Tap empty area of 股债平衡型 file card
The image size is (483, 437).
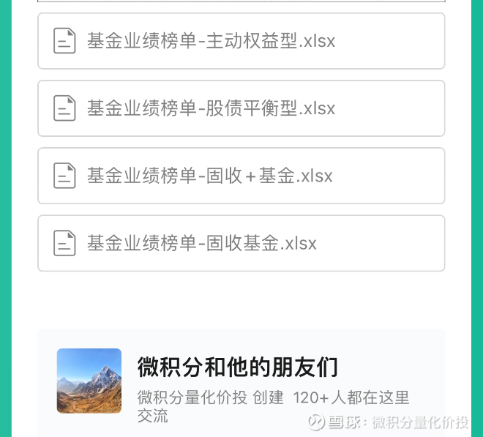point(389,108)
